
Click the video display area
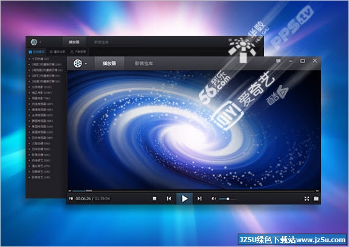coord(194,130)
